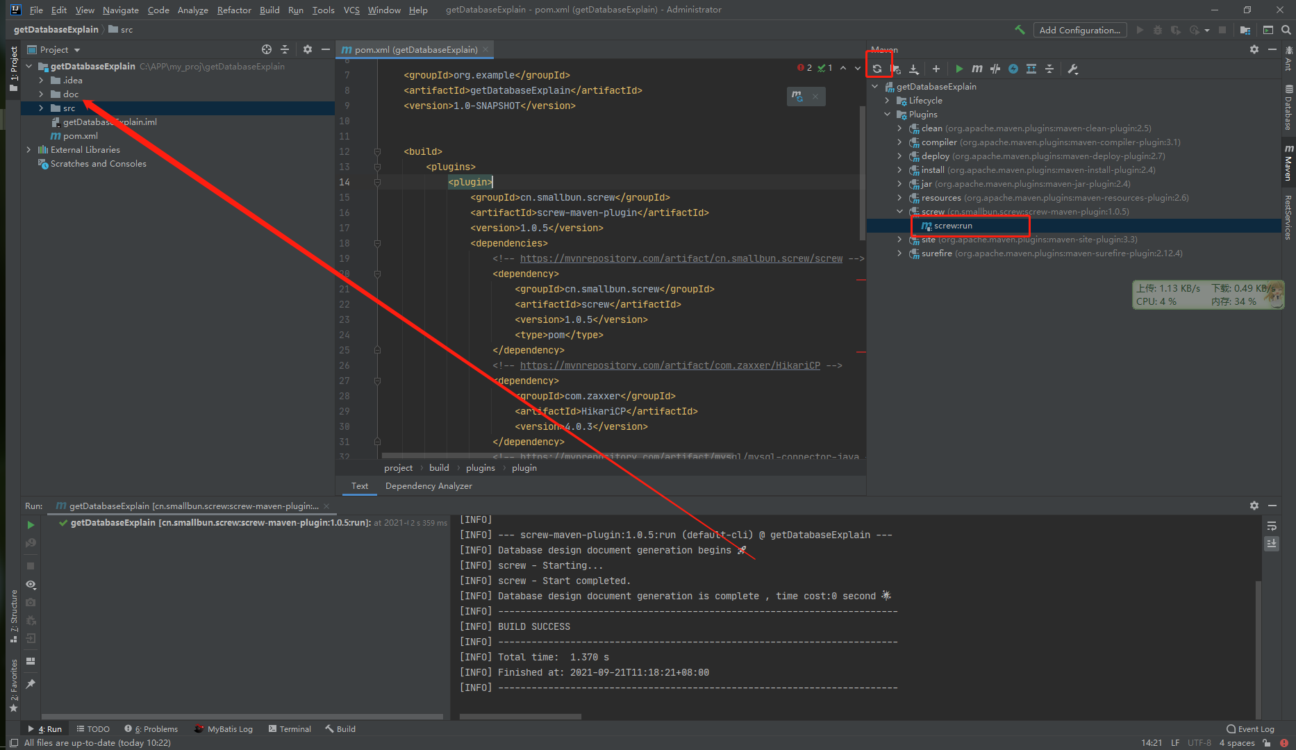
Task: Add a Maven project with plus icon
Action: click(x=936, y=69)
